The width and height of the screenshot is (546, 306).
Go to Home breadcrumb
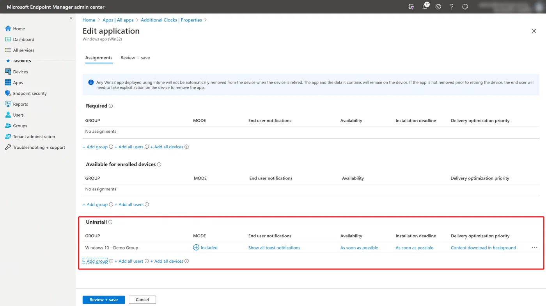[x=89, y=20]
